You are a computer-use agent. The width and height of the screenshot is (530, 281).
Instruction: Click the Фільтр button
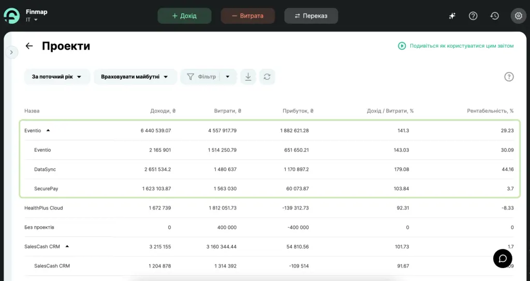pos(201,77)
